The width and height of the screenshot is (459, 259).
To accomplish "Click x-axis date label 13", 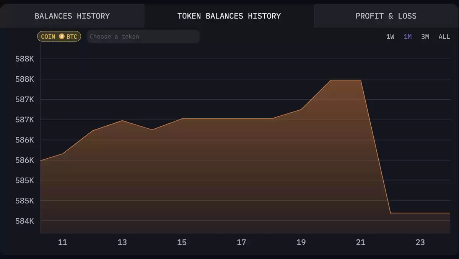I will (122, 242).
